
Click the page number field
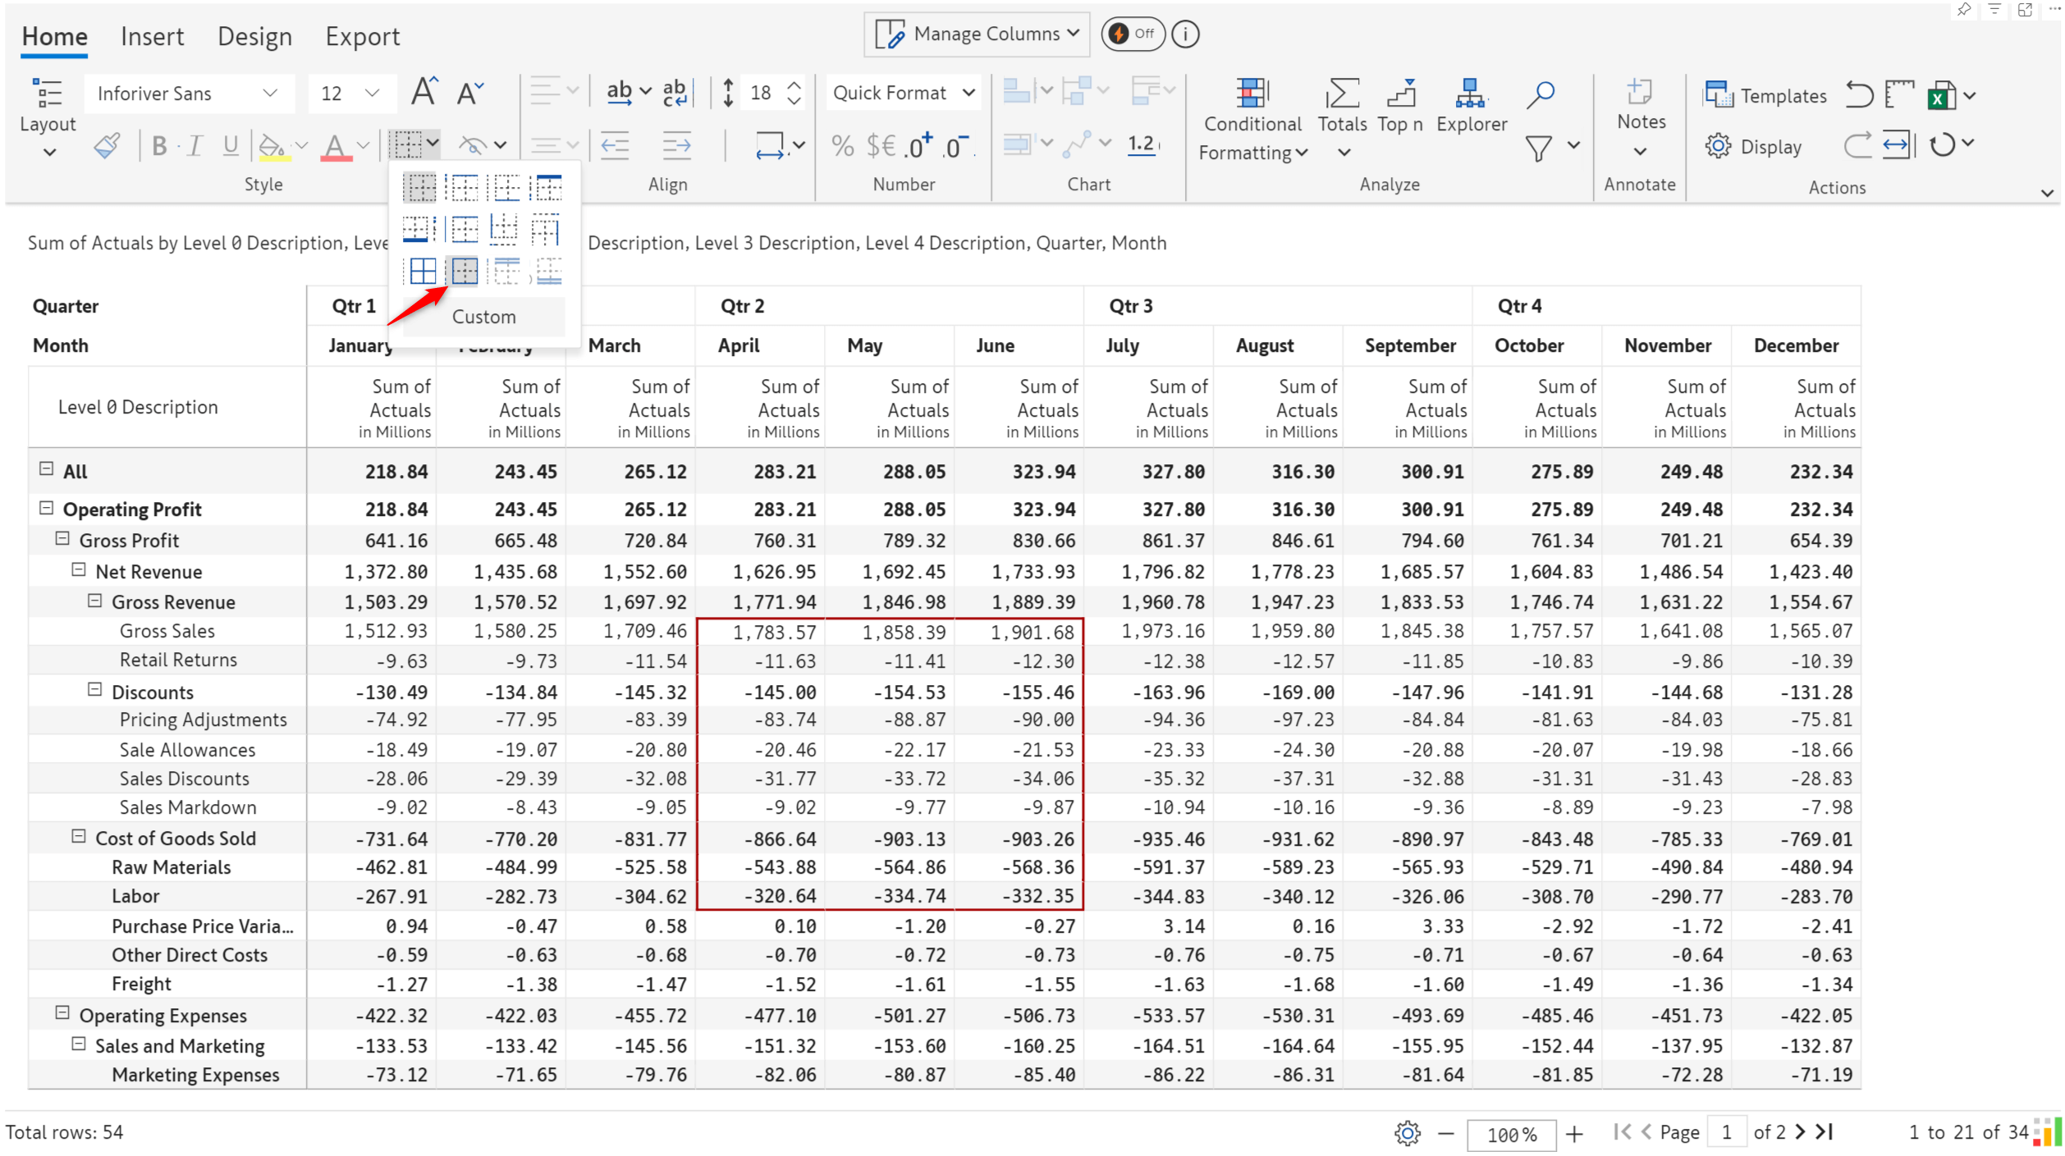tap(1727, 1132)
